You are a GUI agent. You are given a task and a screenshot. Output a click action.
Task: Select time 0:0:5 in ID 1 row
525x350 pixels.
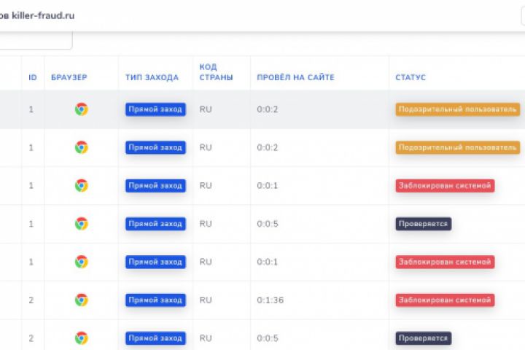point(268,224)
